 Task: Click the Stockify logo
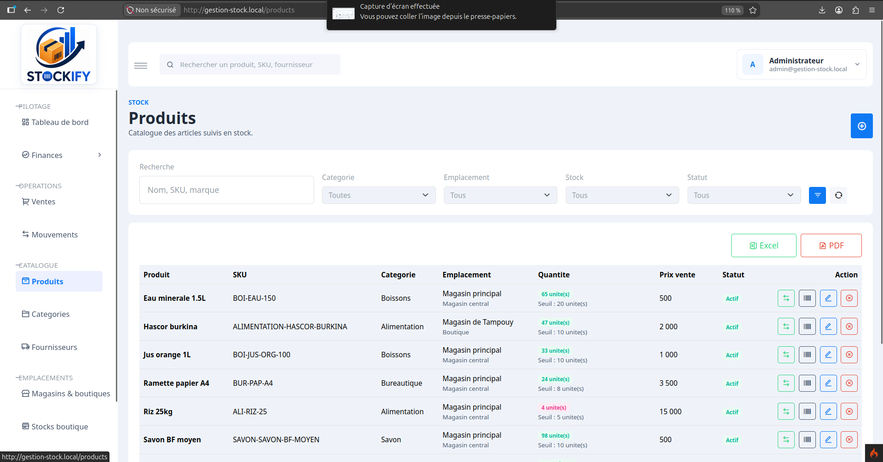pyautogui.click(x=59, y=54)
